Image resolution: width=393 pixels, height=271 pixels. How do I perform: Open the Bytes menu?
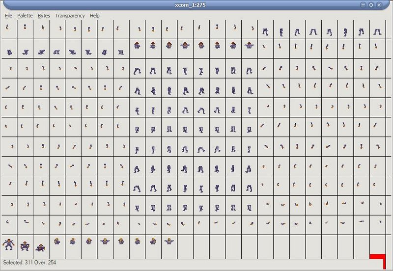(44, 16)
